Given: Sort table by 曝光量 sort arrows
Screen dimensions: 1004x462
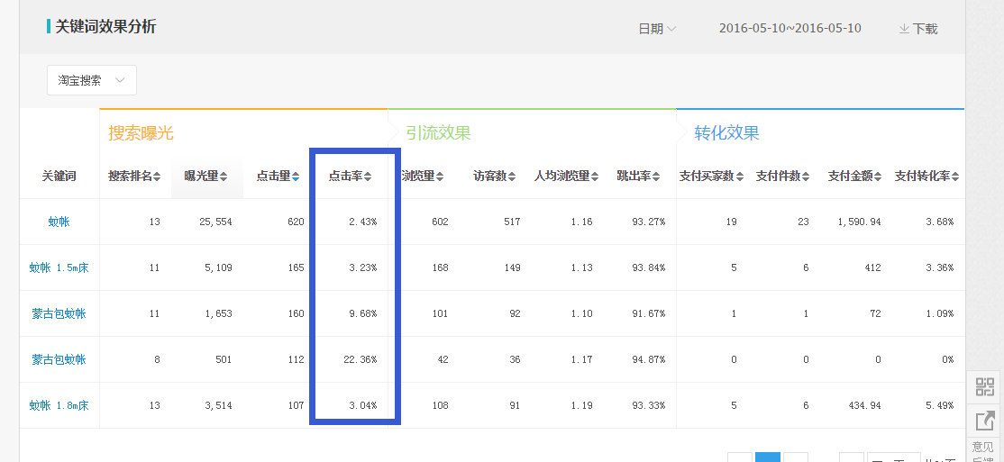Looking at the screenshot, I should 224,177.
